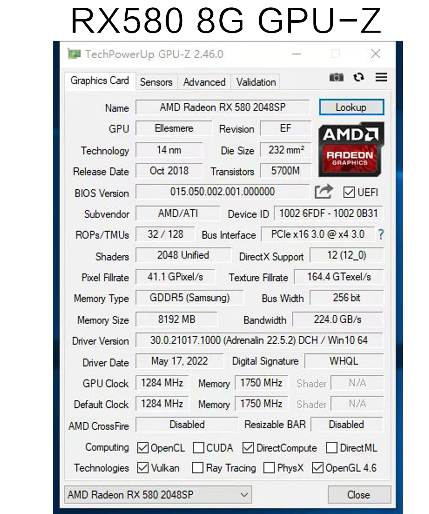Click the Bus Interface field PCIe x16 3.0
The image size is (429, 514).
coord(317,234)
